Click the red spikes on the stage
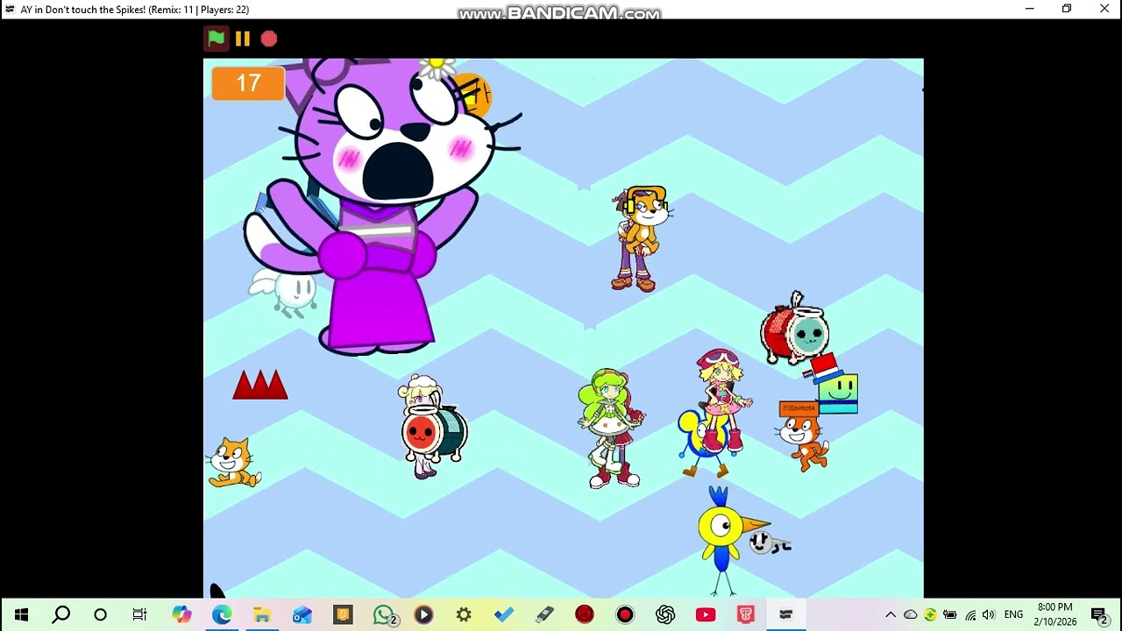This screenshot has height=631, width=1122. coord(259,385)
